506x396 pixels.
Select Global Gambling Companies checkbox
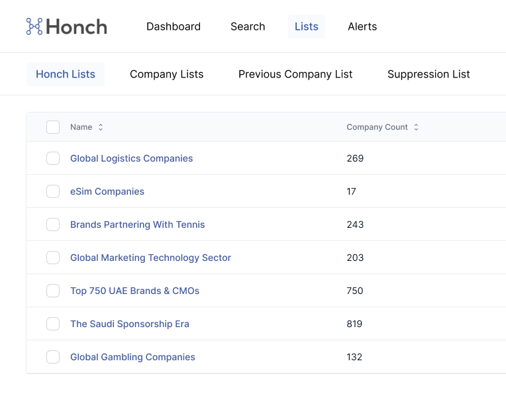[53, 357]
